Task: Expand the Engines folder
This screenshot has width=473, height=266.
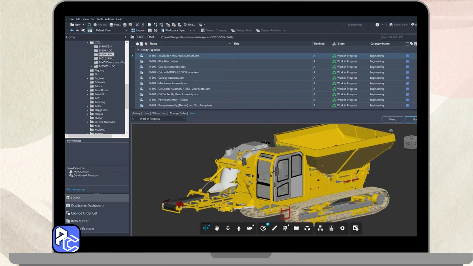Action: (x=88, y=78)
